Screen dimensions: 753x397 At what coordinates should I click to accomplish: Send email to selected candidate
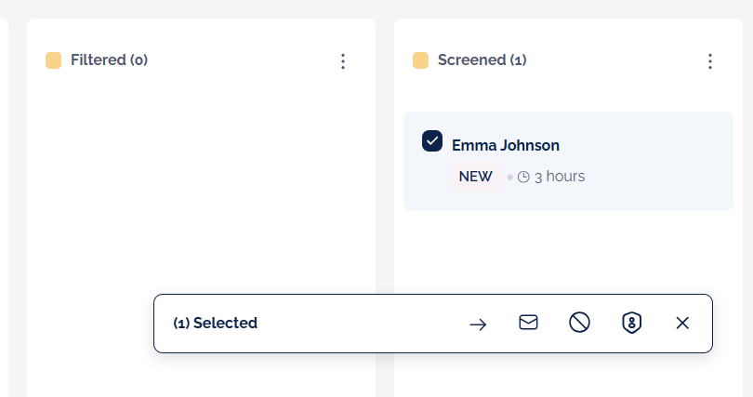(528, 323)
